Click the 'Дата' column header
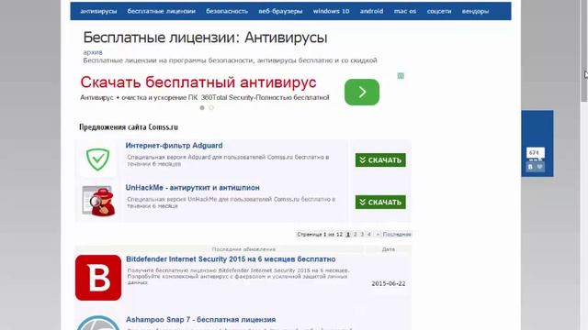The width and height of the screenshot is (588, 330). pyautogui.click(x=388, y=249)
